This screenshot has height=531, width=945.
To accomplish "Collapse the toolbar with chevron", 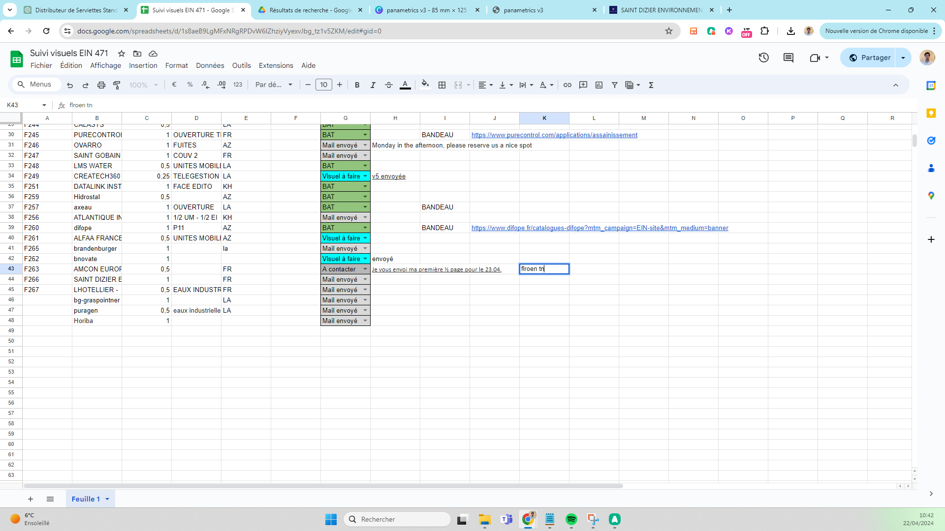I will coord(896,85).
